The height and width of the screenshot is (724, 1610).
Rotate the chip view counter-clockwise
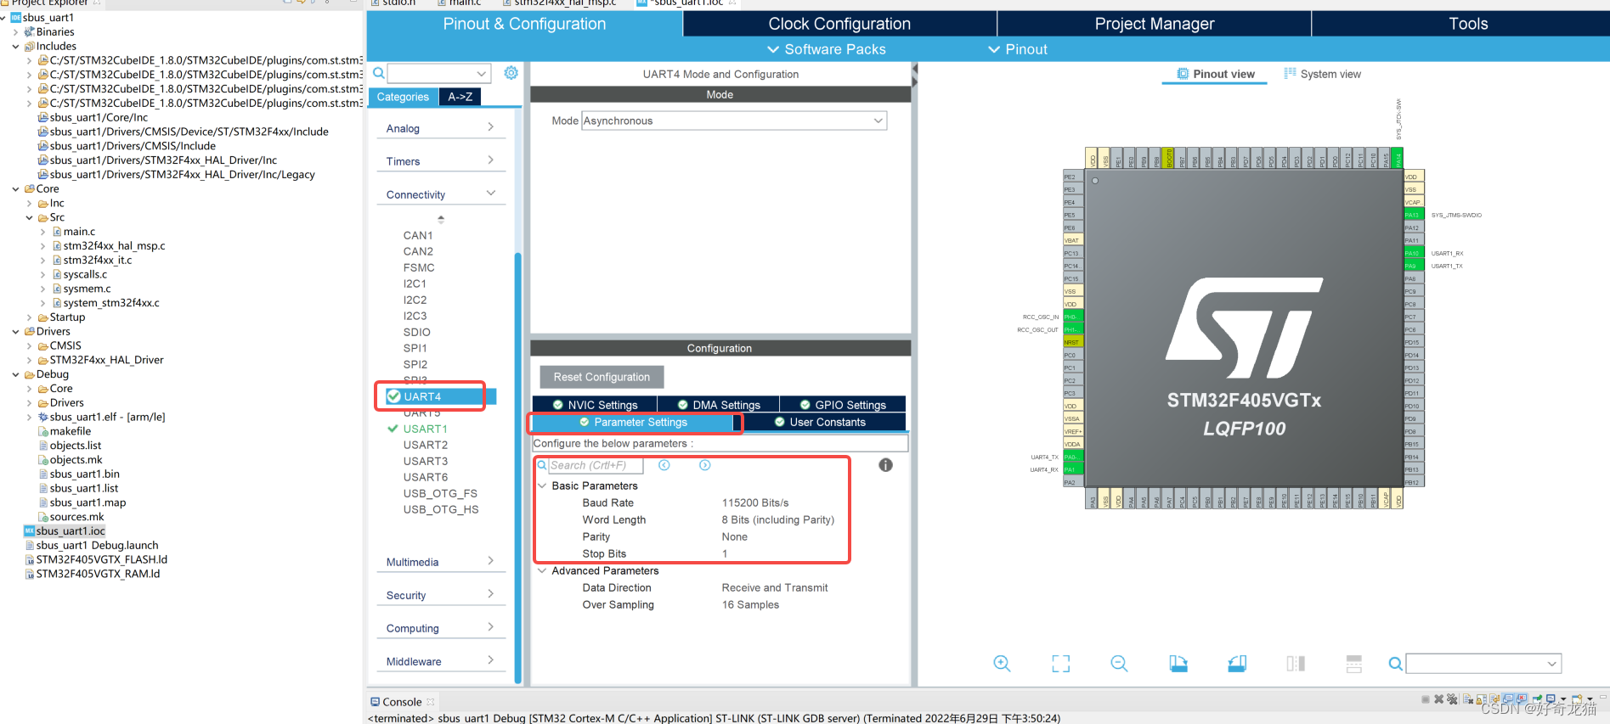(1237, 664)
